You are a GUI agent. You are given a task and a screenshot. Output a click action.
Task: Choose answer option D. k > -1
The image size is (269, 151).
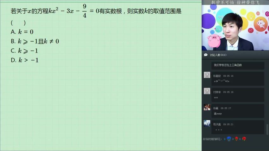[24, 60]
